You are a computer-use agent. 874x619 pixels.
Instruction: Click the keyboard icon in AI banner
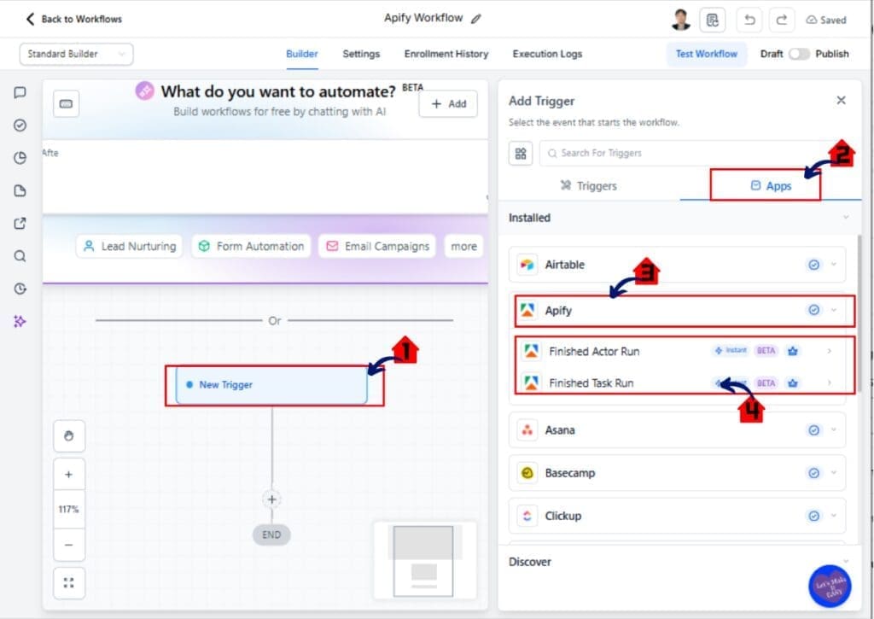pyautogui.click(x=67, y=103)
